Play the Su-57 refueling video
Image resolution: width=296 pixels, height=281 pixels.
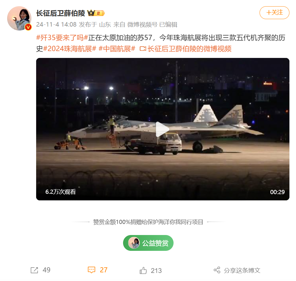[x=162, y=129]
